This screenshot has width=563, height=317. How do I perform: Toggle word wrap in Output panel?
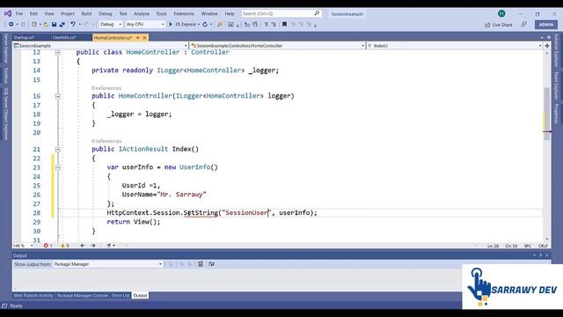pyautogui.click(x=211, y=264)
